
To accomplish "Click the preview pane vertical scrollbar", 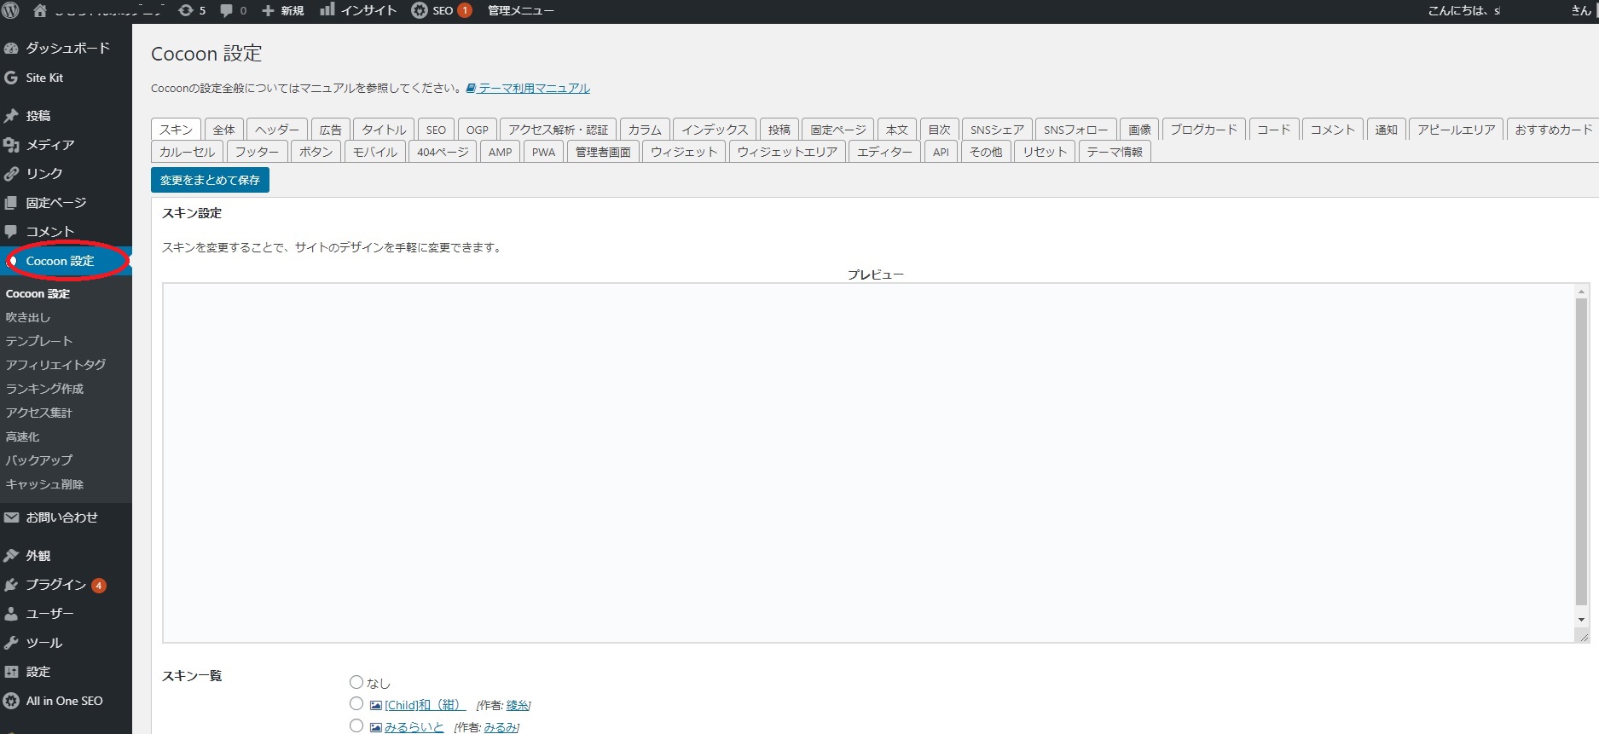I will tap(1581, 452).
